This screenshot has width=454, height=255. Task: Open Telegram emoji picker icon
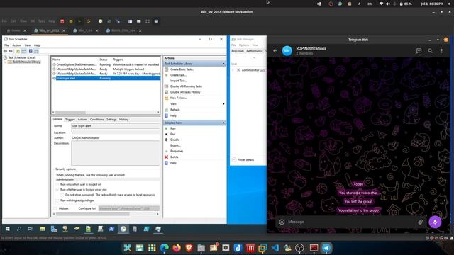[x=282, y=222]
